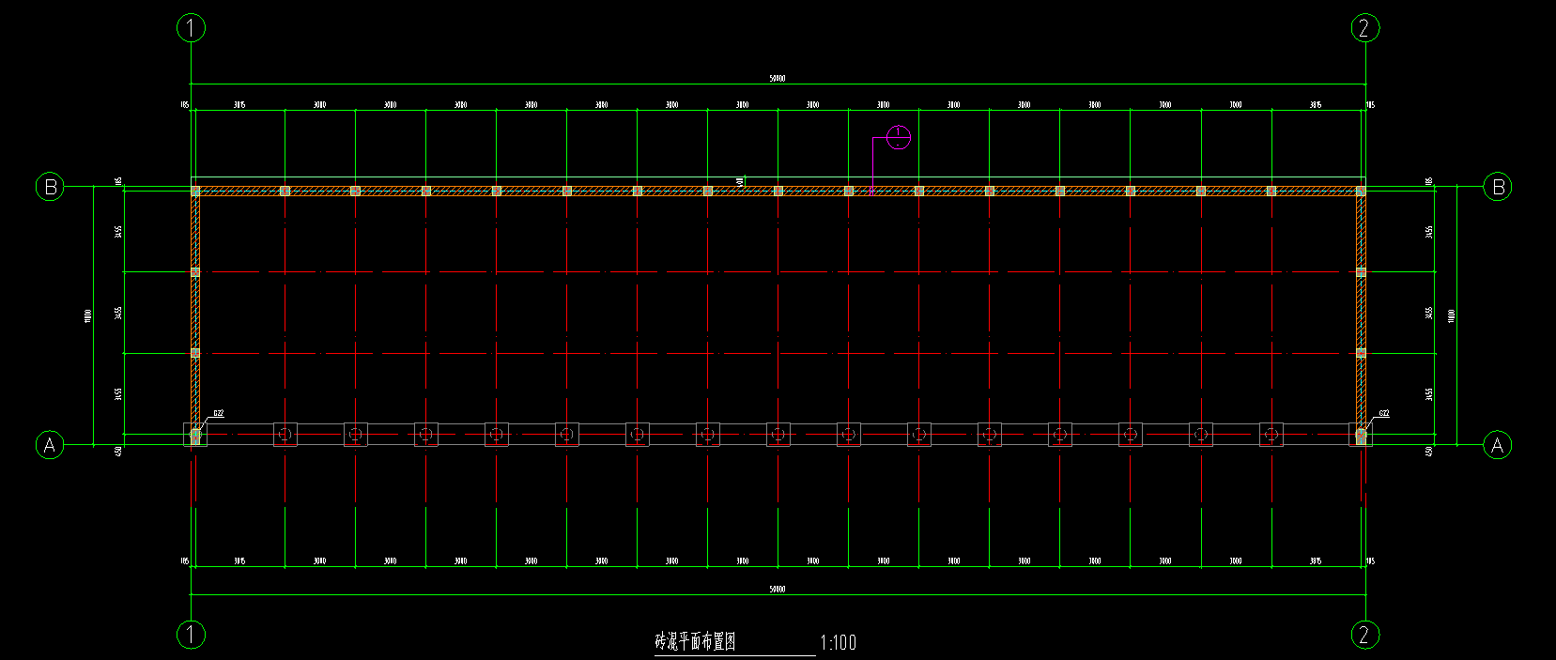The width and height of the screenshot is (1556, 660).
Task: Select the GZ2 label at left corner column
Action: pyautogui.click(x=218, y=413)
